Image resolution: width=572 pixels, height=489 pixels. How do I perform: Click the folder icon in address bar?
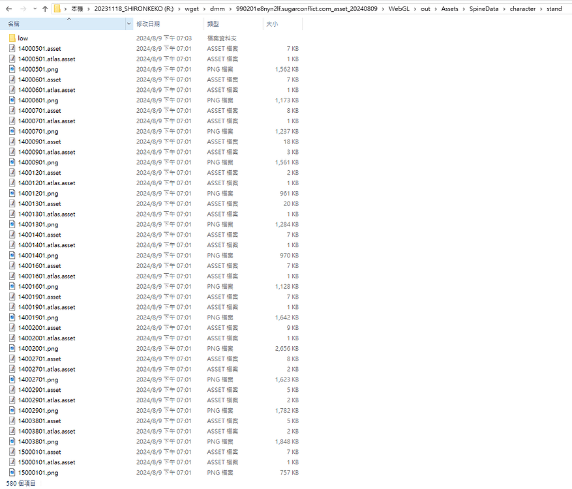click(57, 9)
